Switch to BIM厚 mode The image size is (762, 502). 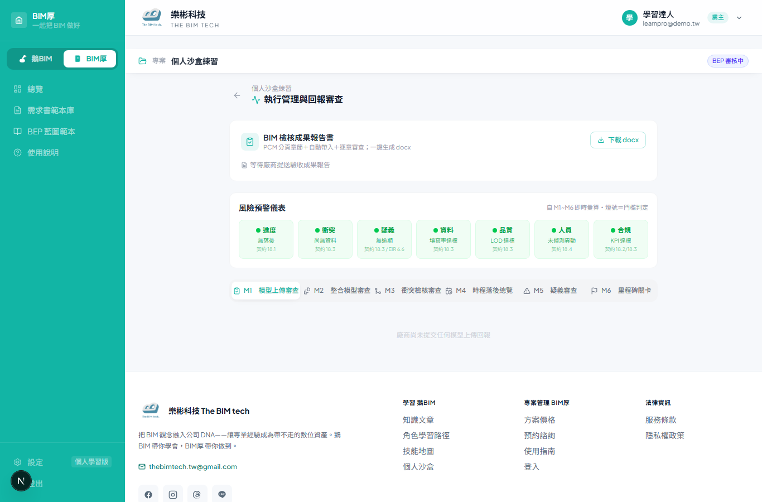[90, 59]
